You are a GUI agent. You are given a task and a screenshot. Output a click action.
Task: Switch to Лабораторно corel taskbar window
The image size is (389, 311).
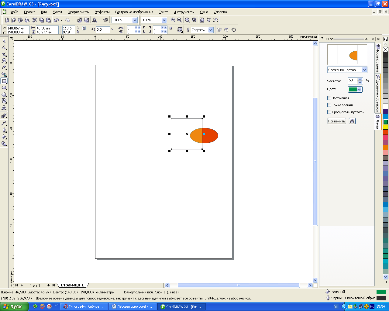point(133,306)
